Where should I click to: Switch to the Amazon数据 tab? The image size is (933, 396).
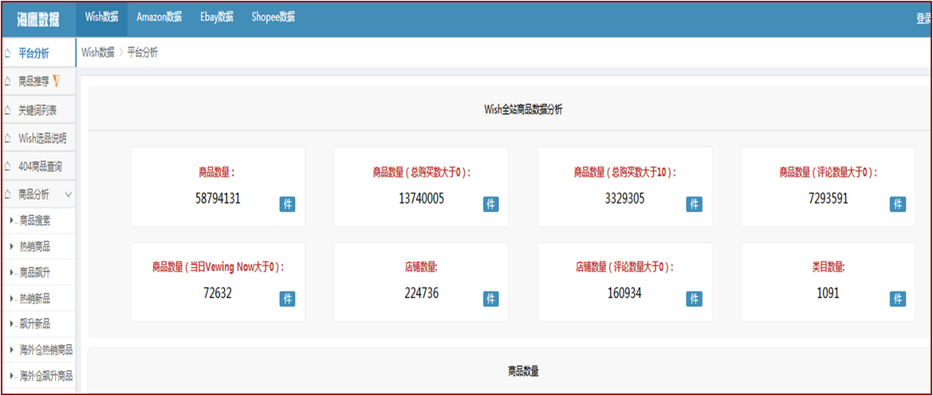click(x=159, y=17)
